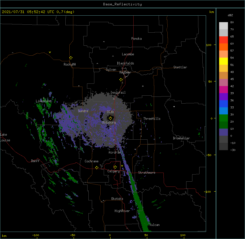The height and width of the screenshot is (239, 245).
Task: Click the Sundre city label
Action: pos(83,111)
